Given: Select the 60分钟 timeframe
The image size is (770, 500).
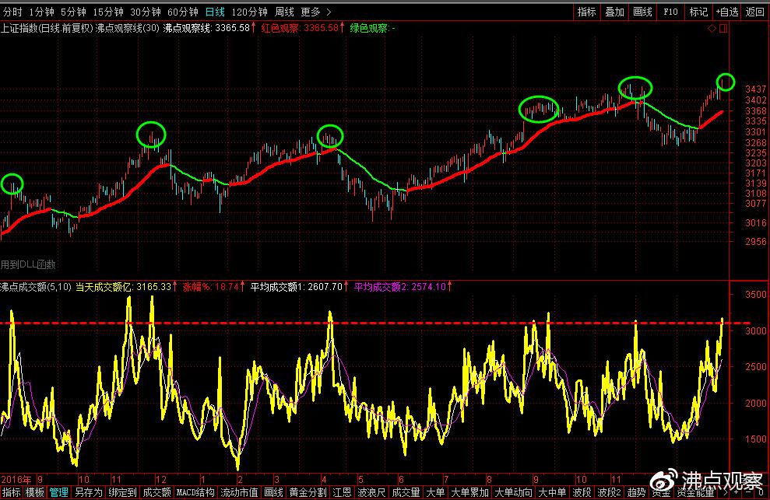Looking at the screenshot, I should click(x=183, y=12).
